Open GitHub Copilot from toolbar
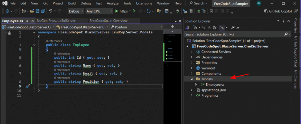Image resolution: width=301 pixels, height=124 pixels. pos(278,11)
